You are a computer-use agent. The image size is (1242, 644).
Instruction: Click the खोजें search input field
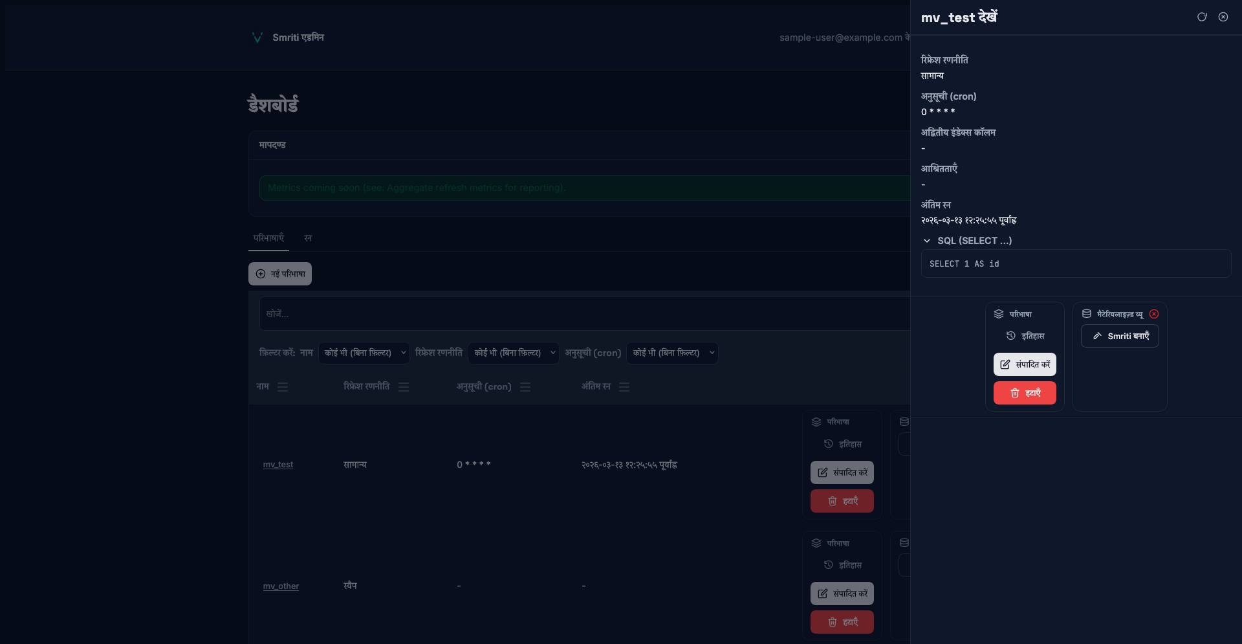pyautogui.click(x=582, y=314)
